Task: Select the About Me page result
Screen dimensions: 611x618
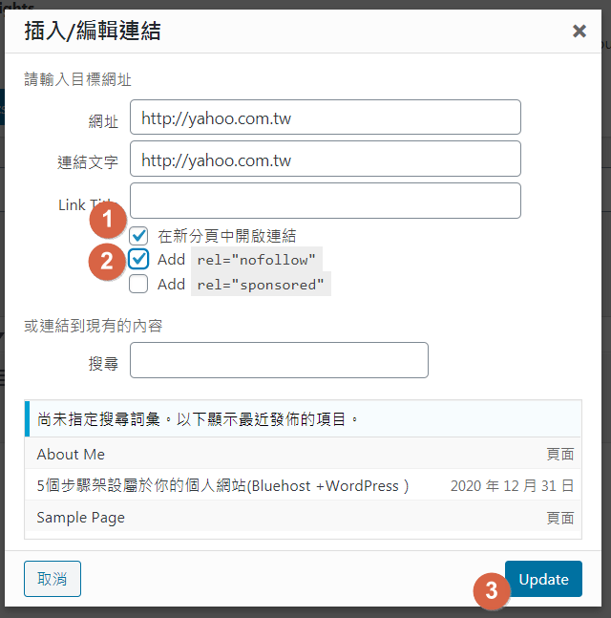Action: coord(71,454)
